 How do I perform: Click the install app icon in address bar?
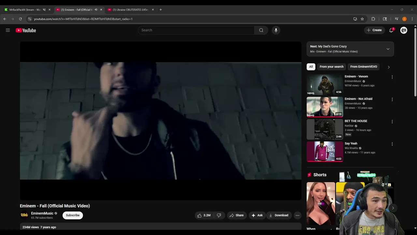point(355,19)
